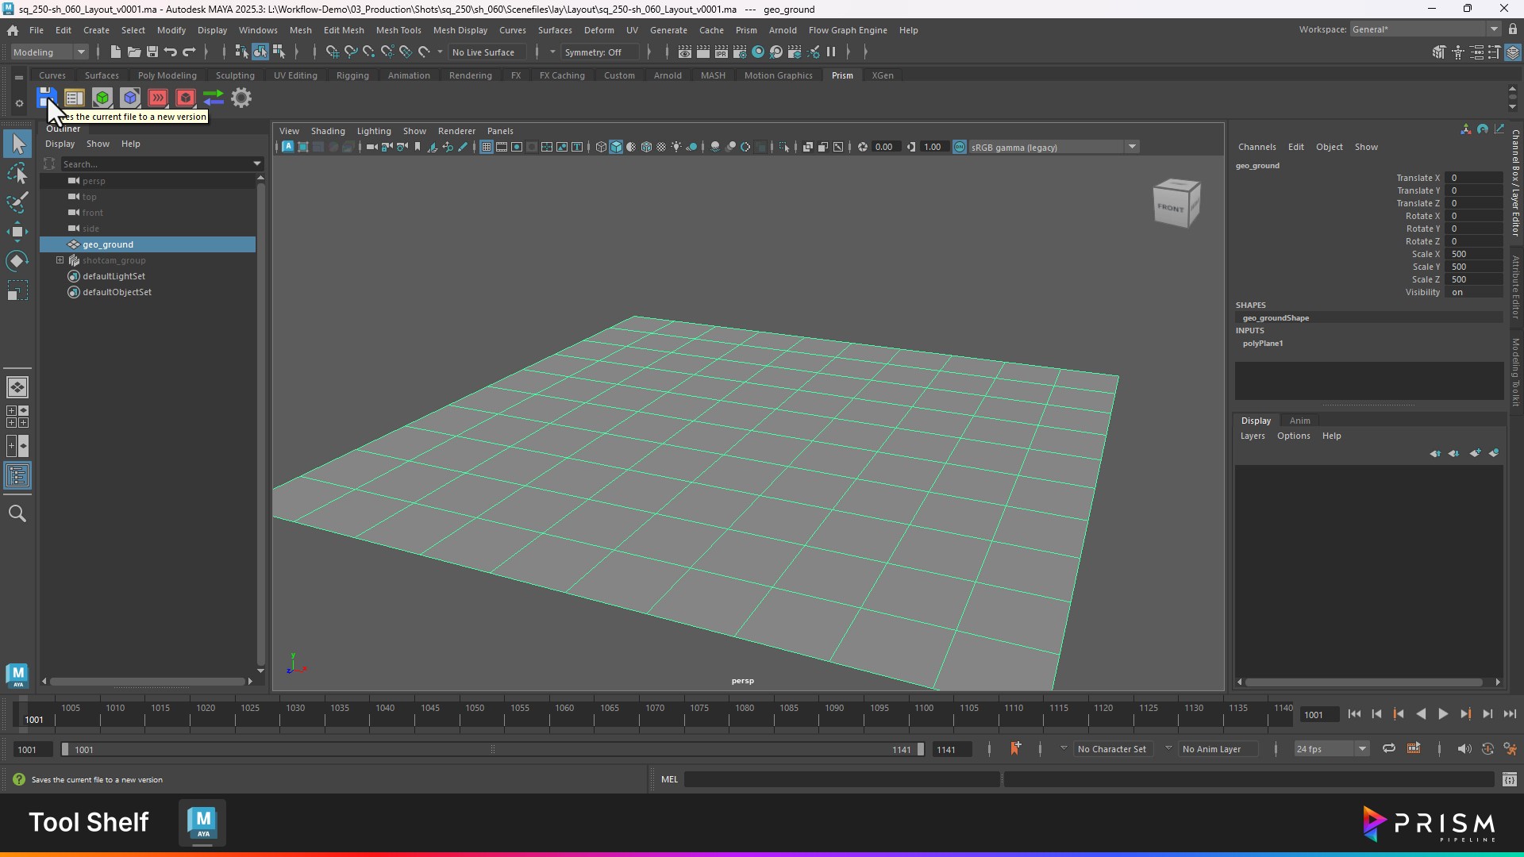Toggle the timeline loop playback button
The height and width of the screenshot is (857, 1524).
[x=1388, y=748]
